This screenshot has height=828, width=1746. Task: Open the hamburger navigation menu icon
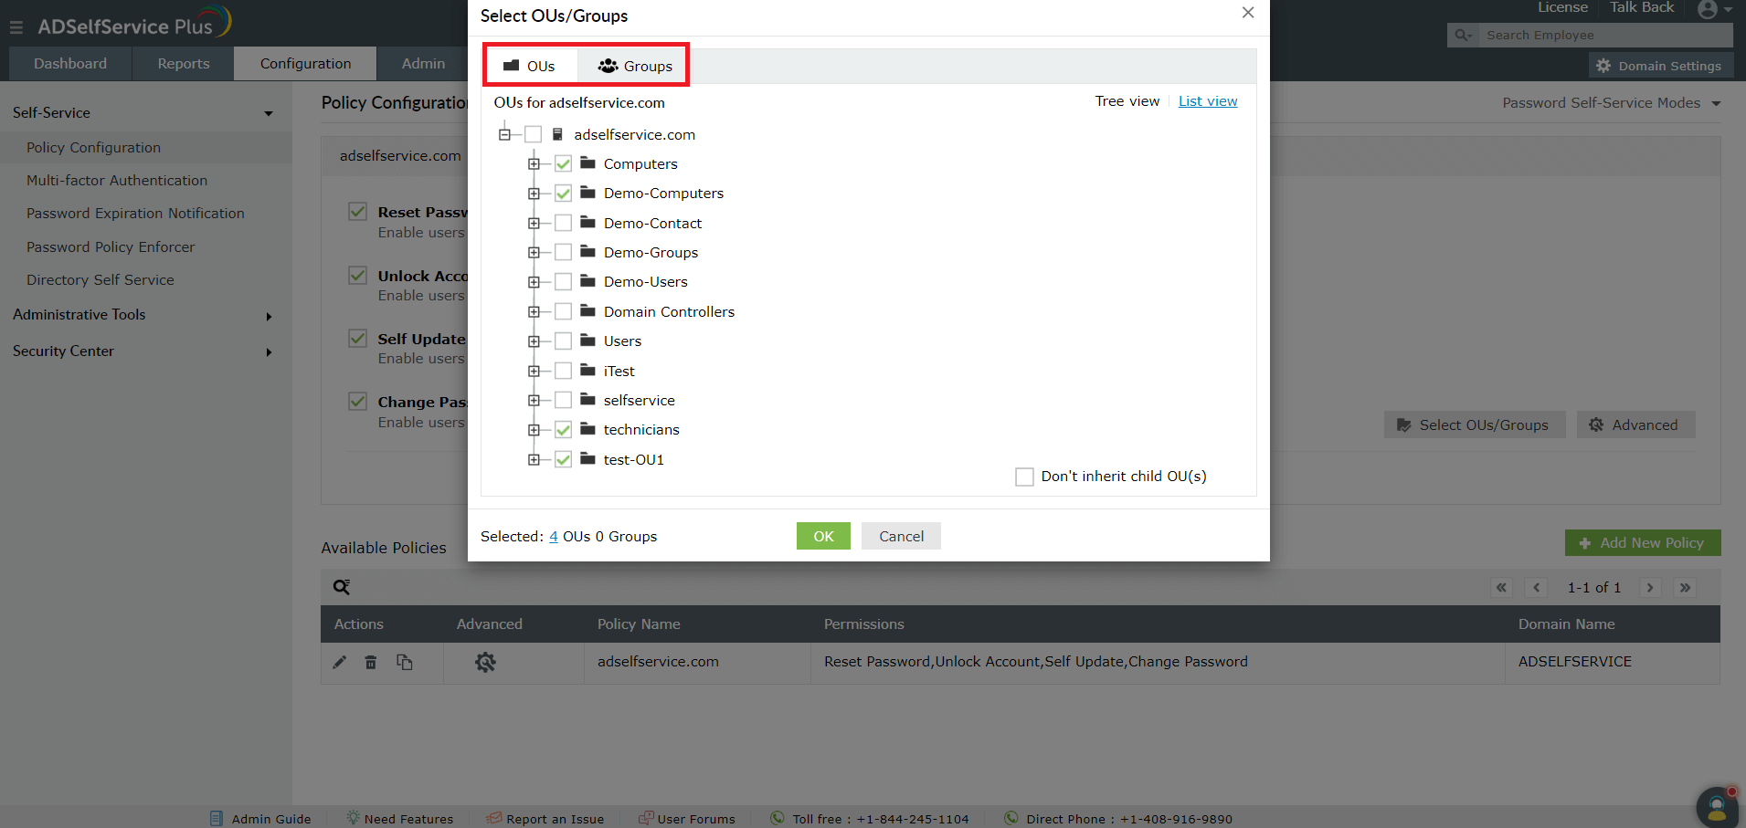16,27
